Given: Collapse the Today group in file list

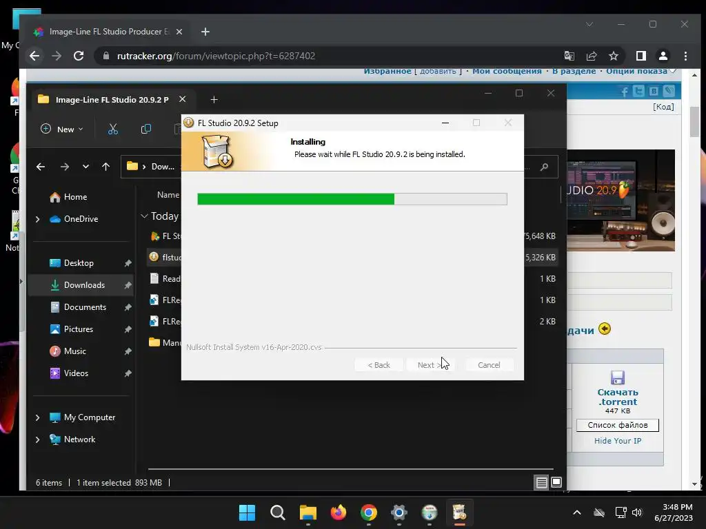Looking at the screenshot, I should click(145, 216).
